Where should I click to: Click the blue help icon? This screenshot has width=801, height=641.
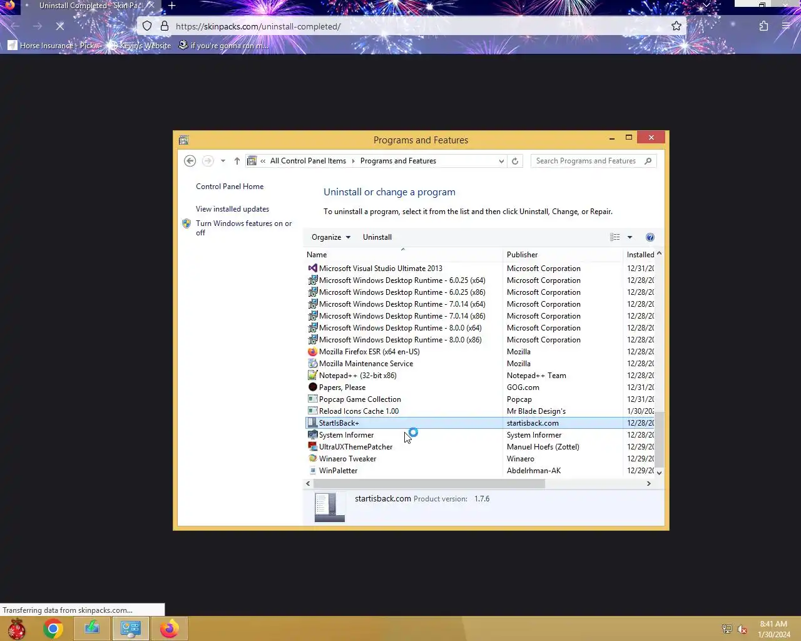(650, 237)
